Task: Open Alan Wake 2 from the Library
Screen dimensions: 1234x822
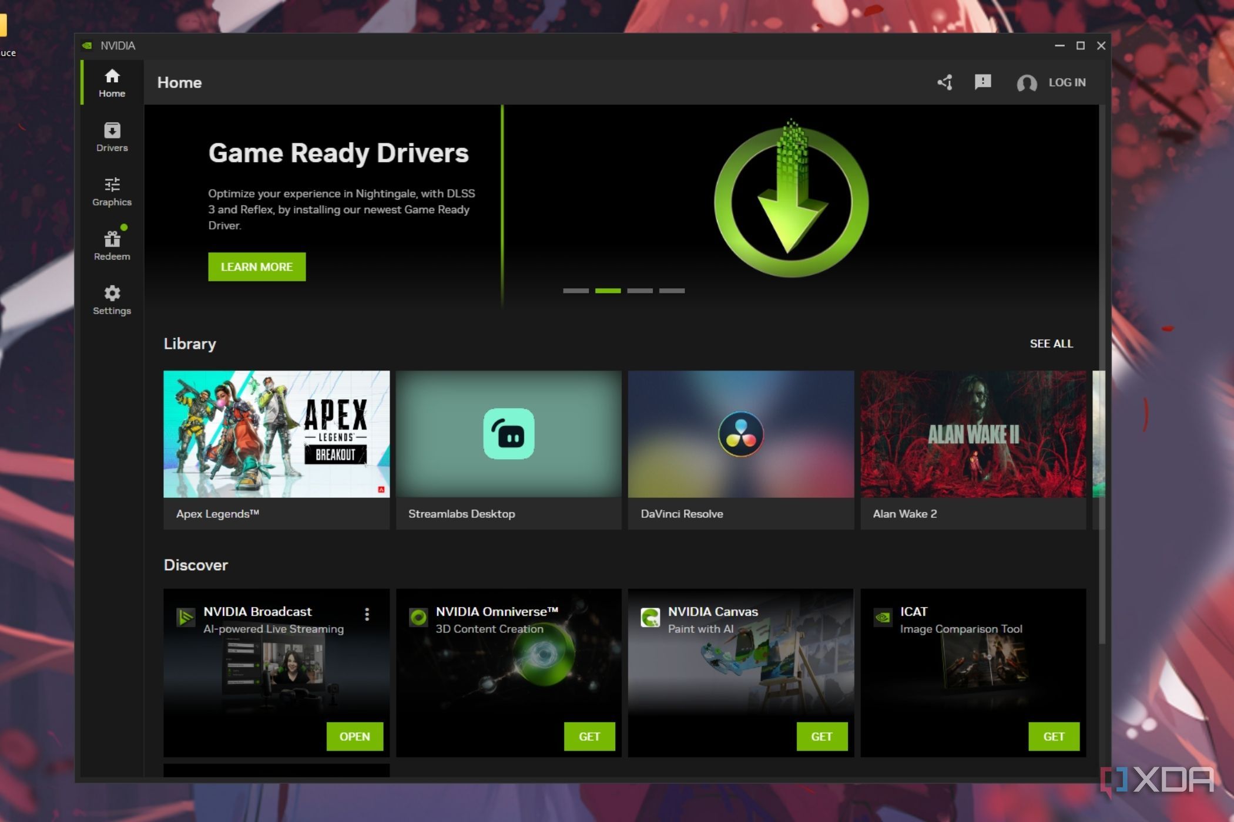Action: 973,434
